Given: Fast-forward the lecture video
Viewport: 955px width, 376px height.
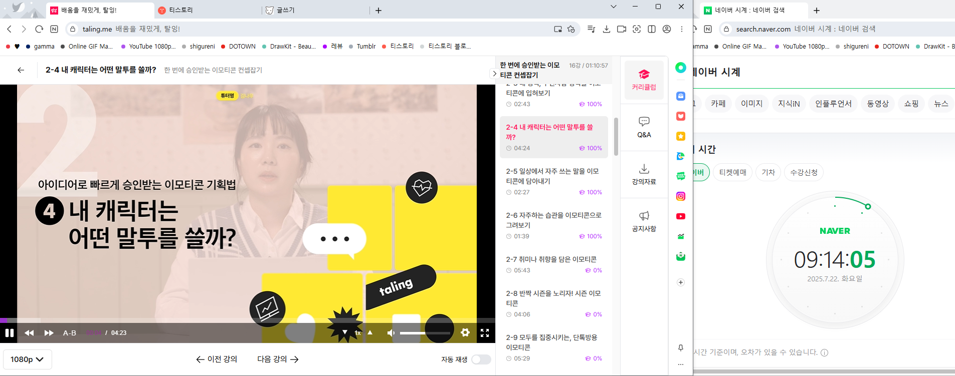Looking at the screenshot, I should pos(49,333).
